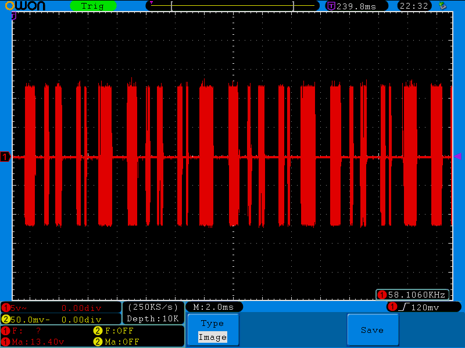This screenshot has width=465, height=348.
Task: Click the yellow channel 2 badge beside 50.0mv-
Action: coord(6,320)
